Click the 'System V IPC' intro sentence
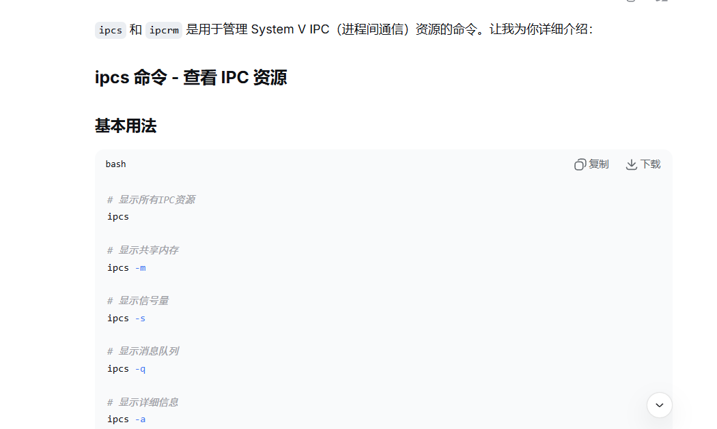This screenshot has width=717, height=429. pos(389,30)
